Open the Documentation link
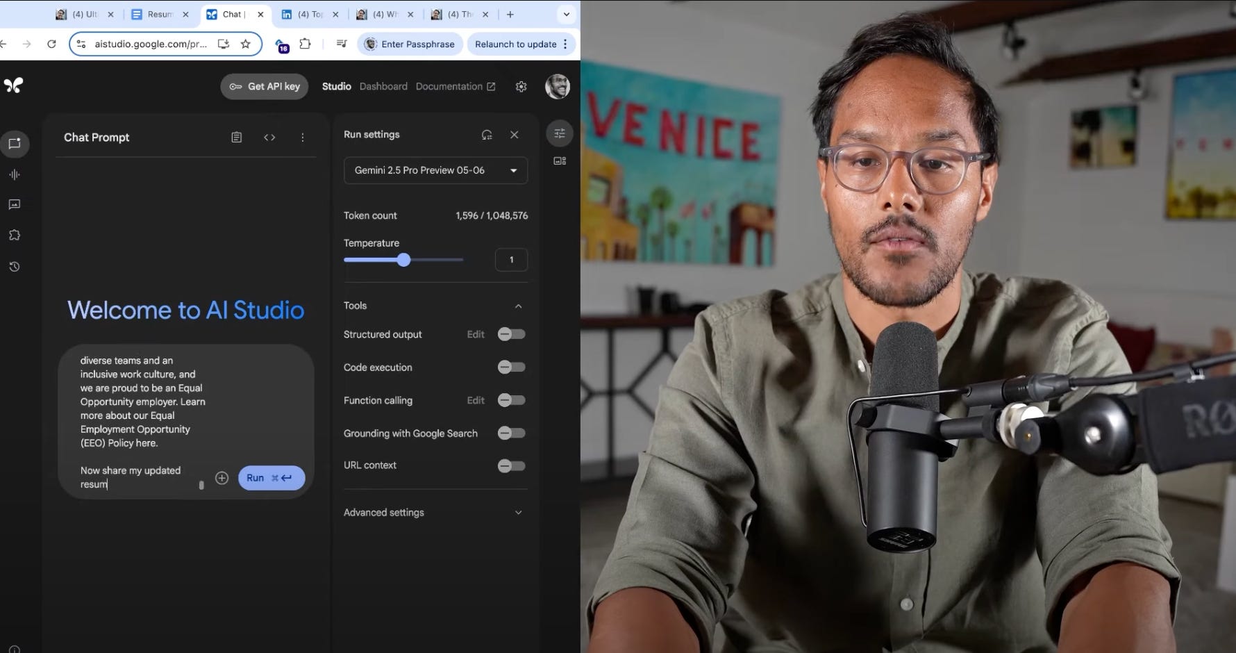This screenshot has height=653, width=1236. (456, 86)
